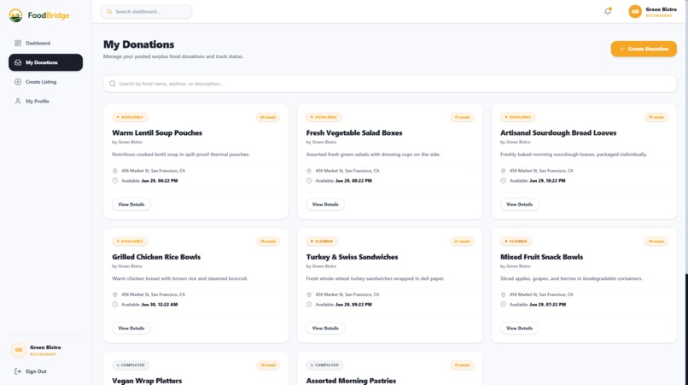The image size is (688, 385).
Task: Click the My Profile person icon
Action: [x=18, y=101]
